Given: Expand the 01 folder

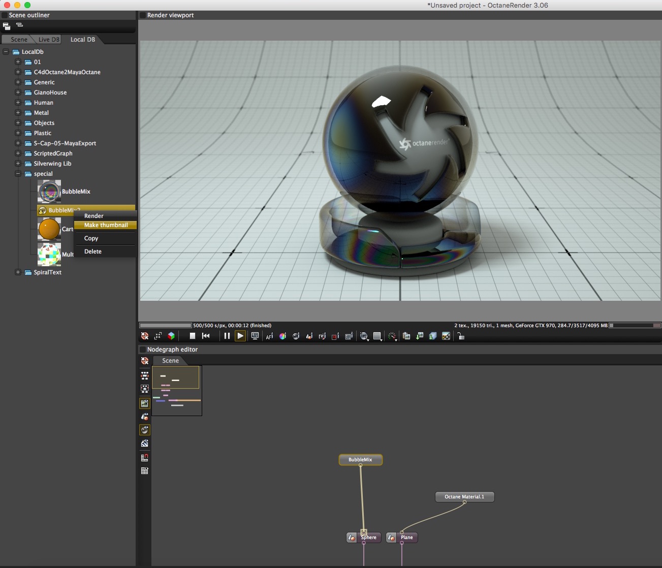Looking at the screenshot, I should 18,62.
